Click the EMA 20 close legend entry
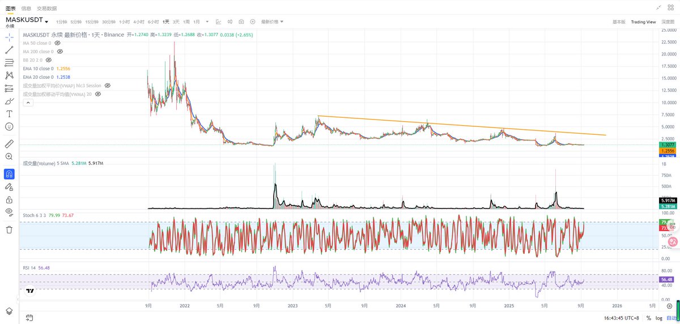680x324 pixels. click(x=46, y=77)
